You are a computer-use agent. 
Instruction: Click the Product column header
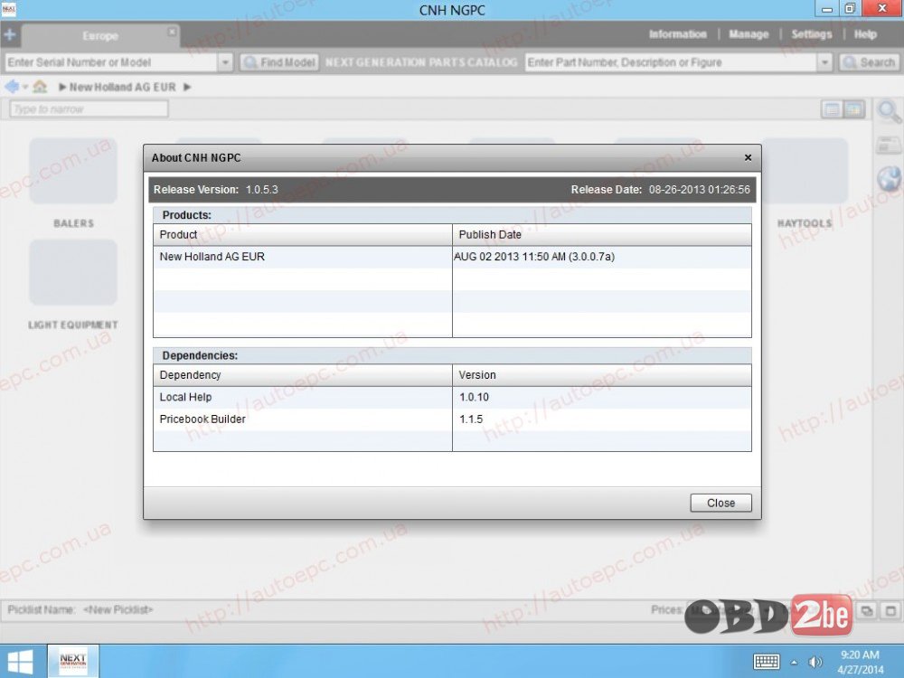[x=303, y=235]
